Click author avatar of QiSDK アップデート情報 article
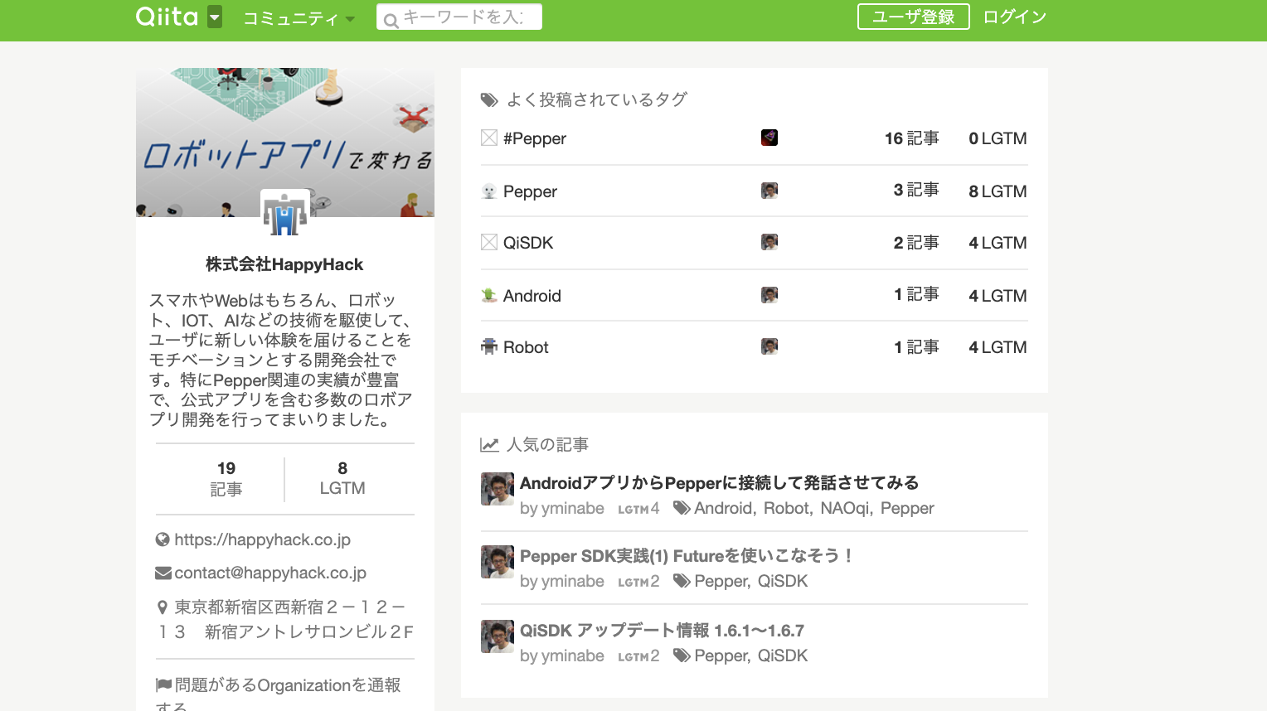 498,636
